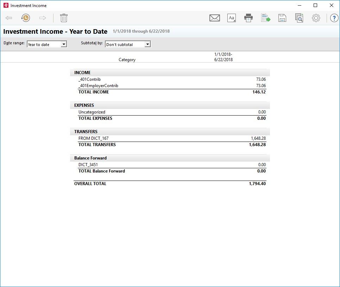Open the font settings Aa icon
The height and width of the screenshot is (287, 340).
(232, 18)
